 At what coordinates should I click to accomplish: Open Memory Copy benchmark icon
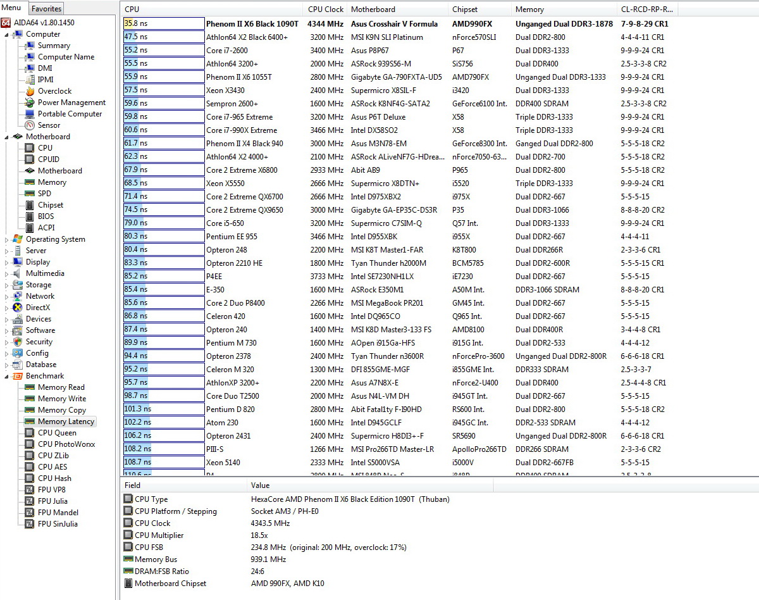click(x=29, y=410)
